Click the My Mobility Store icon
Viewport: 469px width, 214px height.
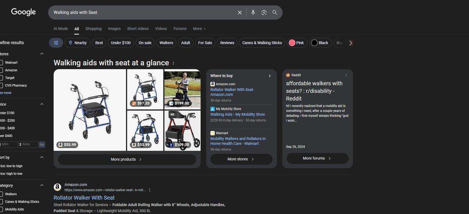pos(212,109)
